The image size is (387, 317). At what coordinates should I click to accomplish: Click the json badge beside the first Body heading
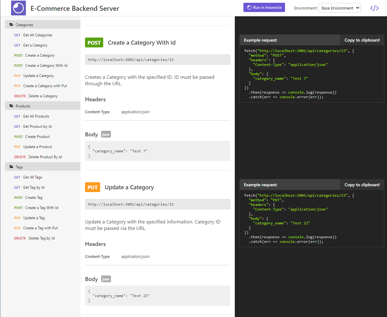tap(106, 134)
